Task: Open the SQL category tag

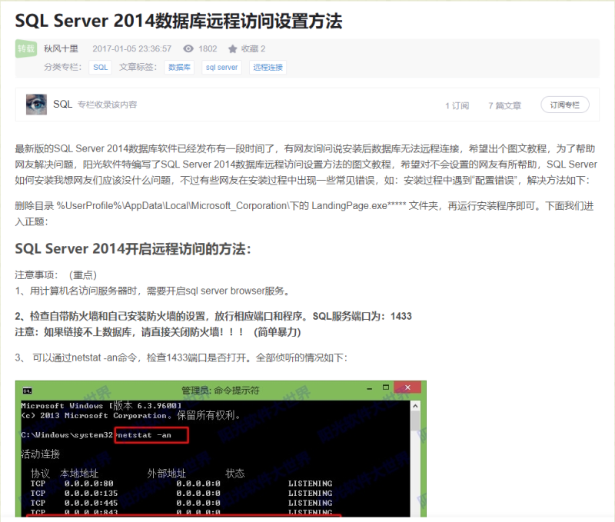Action: click(101, 67)
